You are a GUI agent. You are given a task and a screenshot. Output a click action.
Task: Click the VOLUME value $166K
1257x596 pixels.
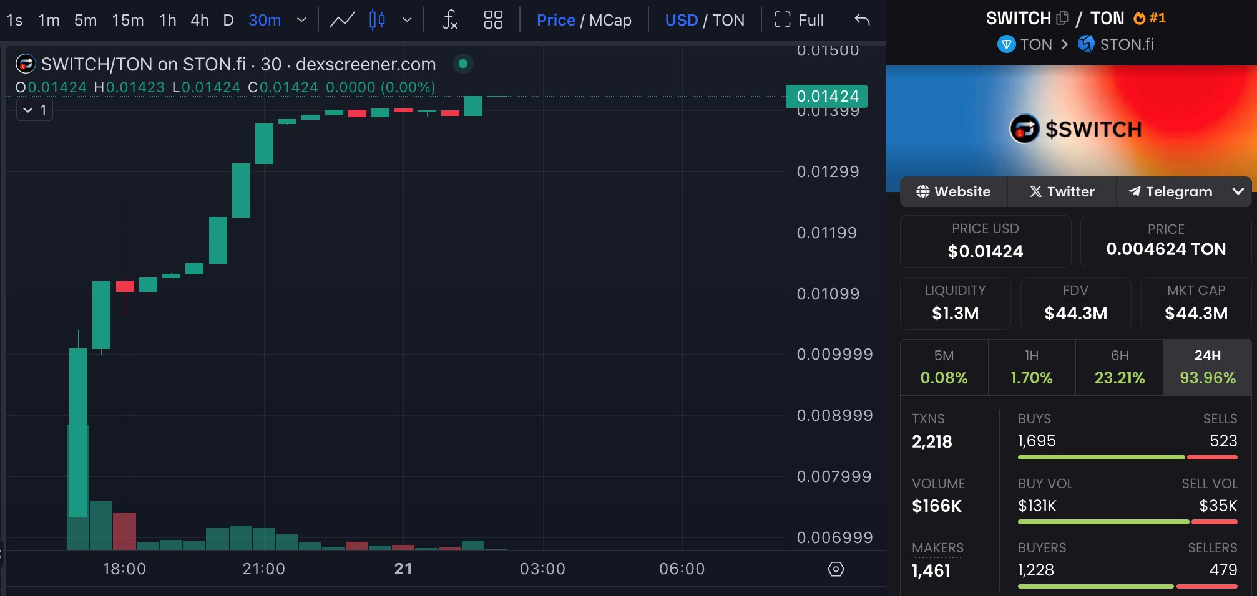click(x=937, y=506)
